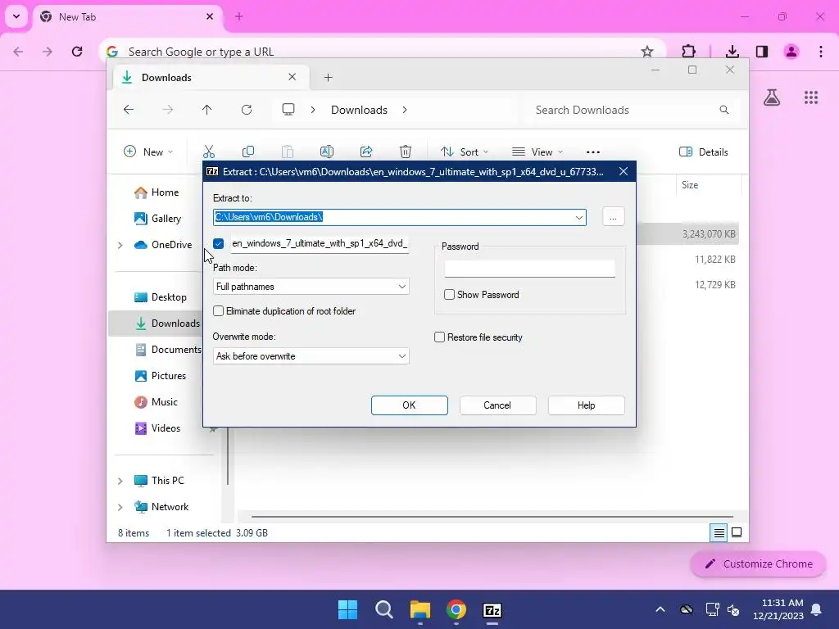Open the Chrome tab search chevron

[x=16, y=16]
